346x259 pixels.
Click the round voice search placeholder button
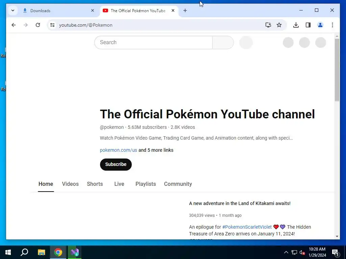click(246, 42)
